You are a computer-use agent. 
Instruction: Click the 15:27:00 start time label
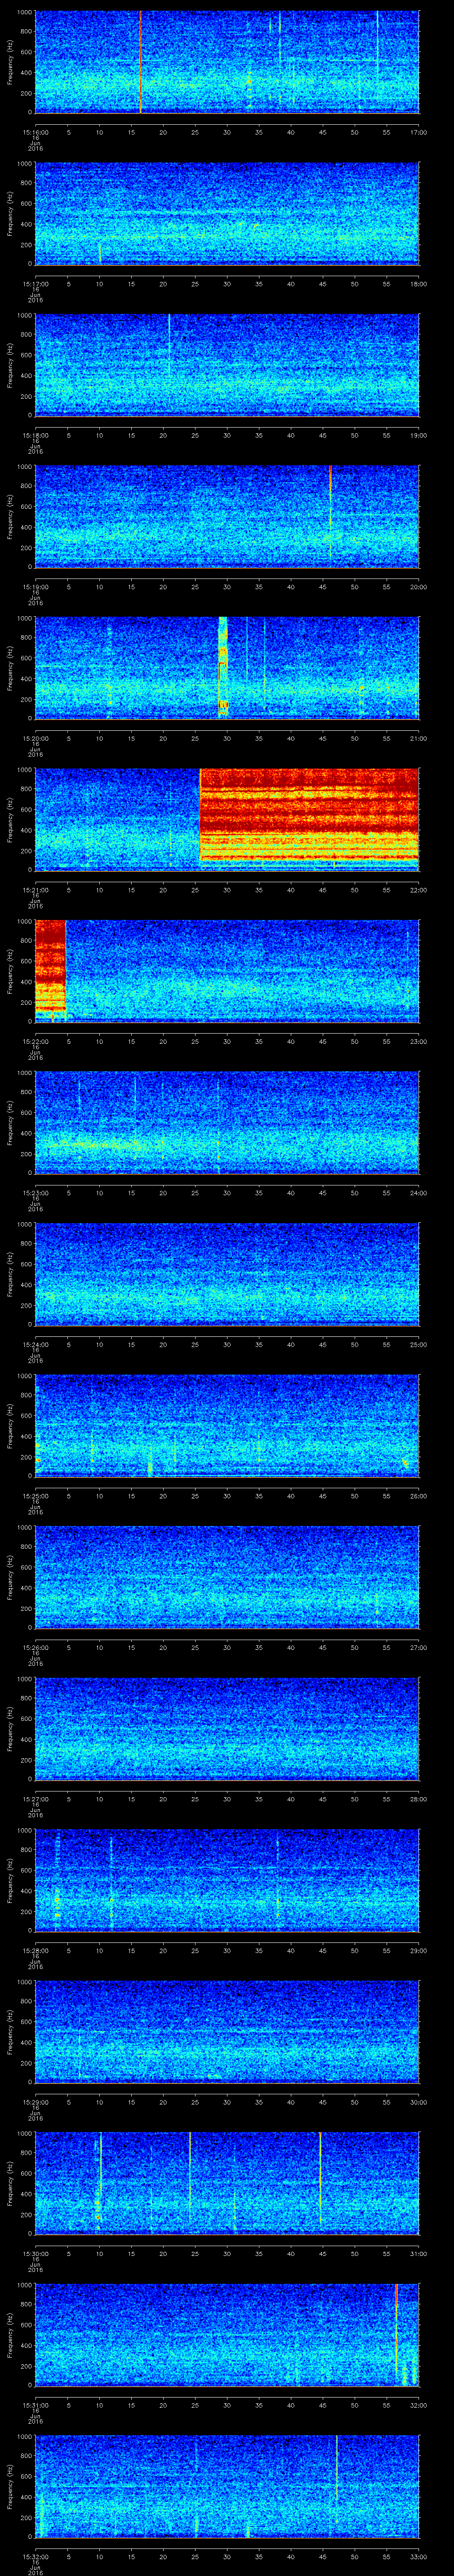click(36, 1798)
